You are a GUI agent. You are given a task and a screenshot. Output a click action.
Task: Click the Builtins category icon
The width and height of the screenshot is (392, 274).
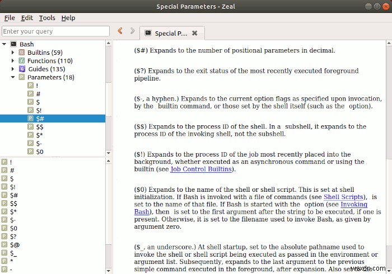coord(22,53)
